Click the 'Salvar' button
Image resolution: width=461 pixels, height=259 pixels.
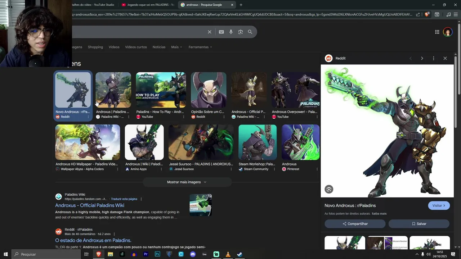[x=419, y=224]
